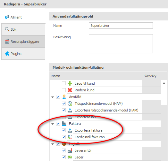Viewport: 168px width, 161px height.
Task: Click the Anställd worker icon
Action: [x=64, y=97]
